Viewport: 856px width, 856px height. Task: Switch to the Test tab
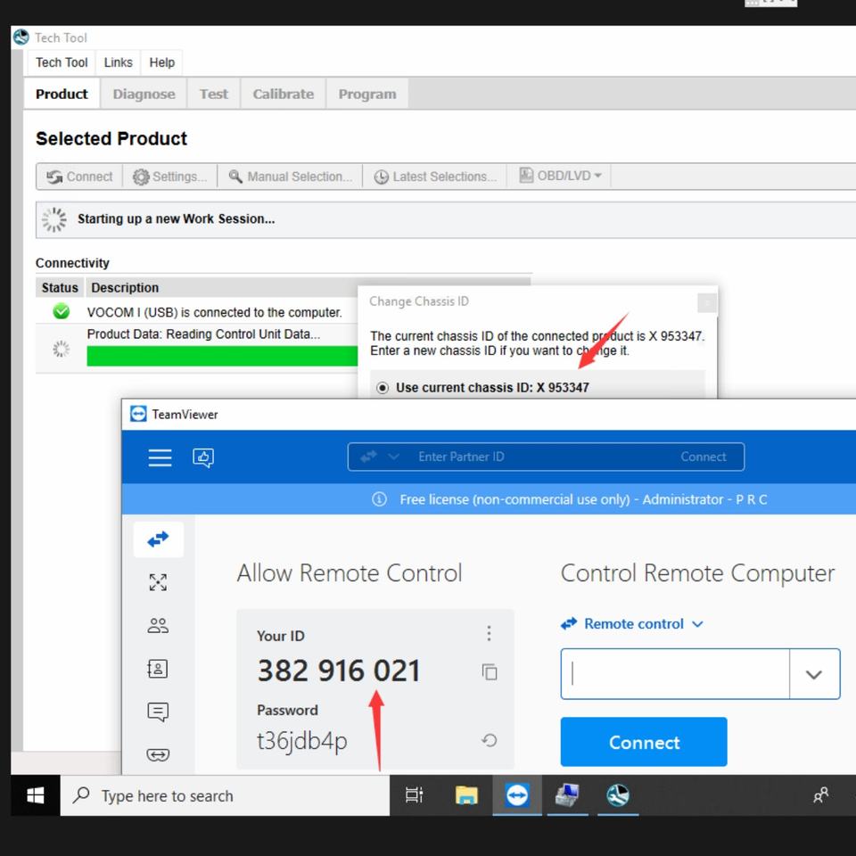point(213,94)
